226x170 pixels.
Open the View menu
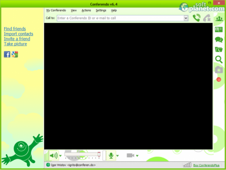[74, 10]
